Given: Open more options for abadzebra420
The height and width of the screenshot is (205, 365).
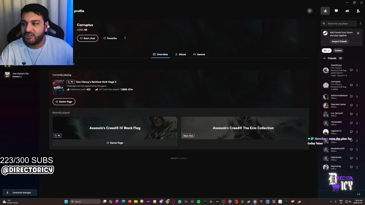Looking at the screenshot, I should tap(357, 149).
